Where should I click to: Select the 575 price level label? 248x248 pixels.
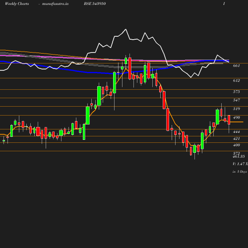pyautogui.click(x=236, y=92)
